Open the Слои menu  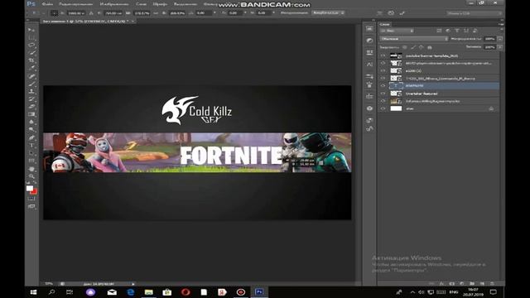(x=142, y=4)
